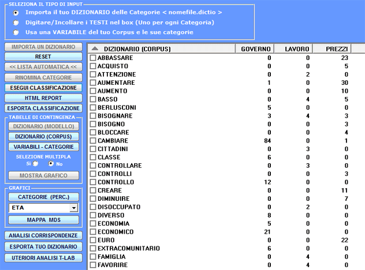Check the CAMBIARE checkbox

pyautogui.click(x=93, y=141)
